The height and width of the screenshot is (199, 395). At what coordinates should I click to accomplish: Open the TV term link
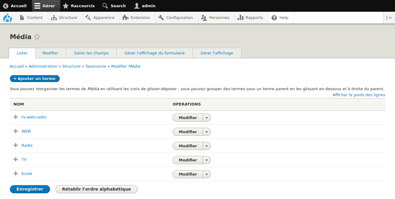tap(24, 160)
